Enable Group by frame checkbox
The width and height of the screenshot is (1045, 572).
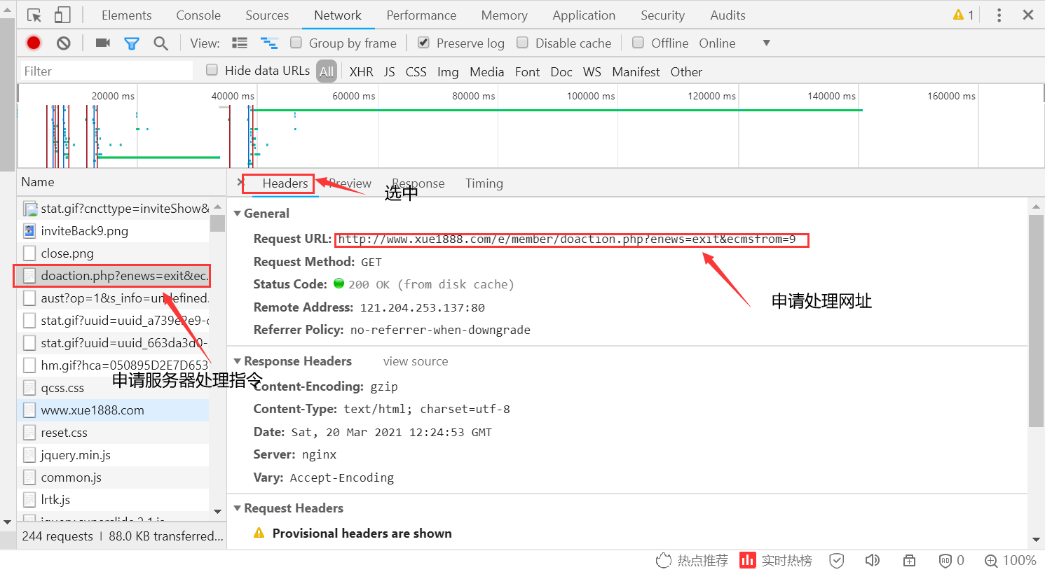click(x=296, y=43)
